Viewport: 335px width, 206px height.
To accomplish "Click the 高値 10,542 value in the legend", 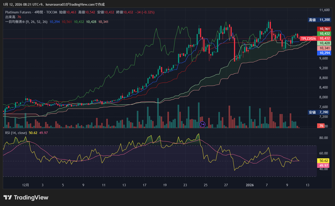I will [x=87, y=12].
